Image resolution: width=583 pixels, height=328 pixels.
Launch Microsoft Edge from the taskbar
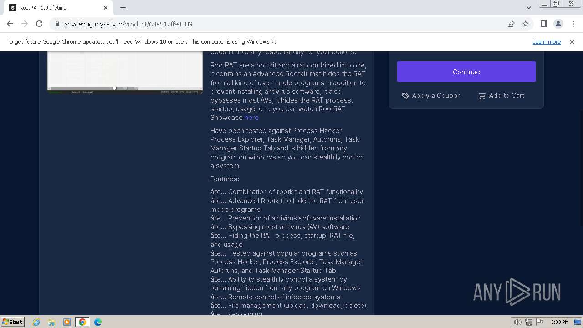98,322
